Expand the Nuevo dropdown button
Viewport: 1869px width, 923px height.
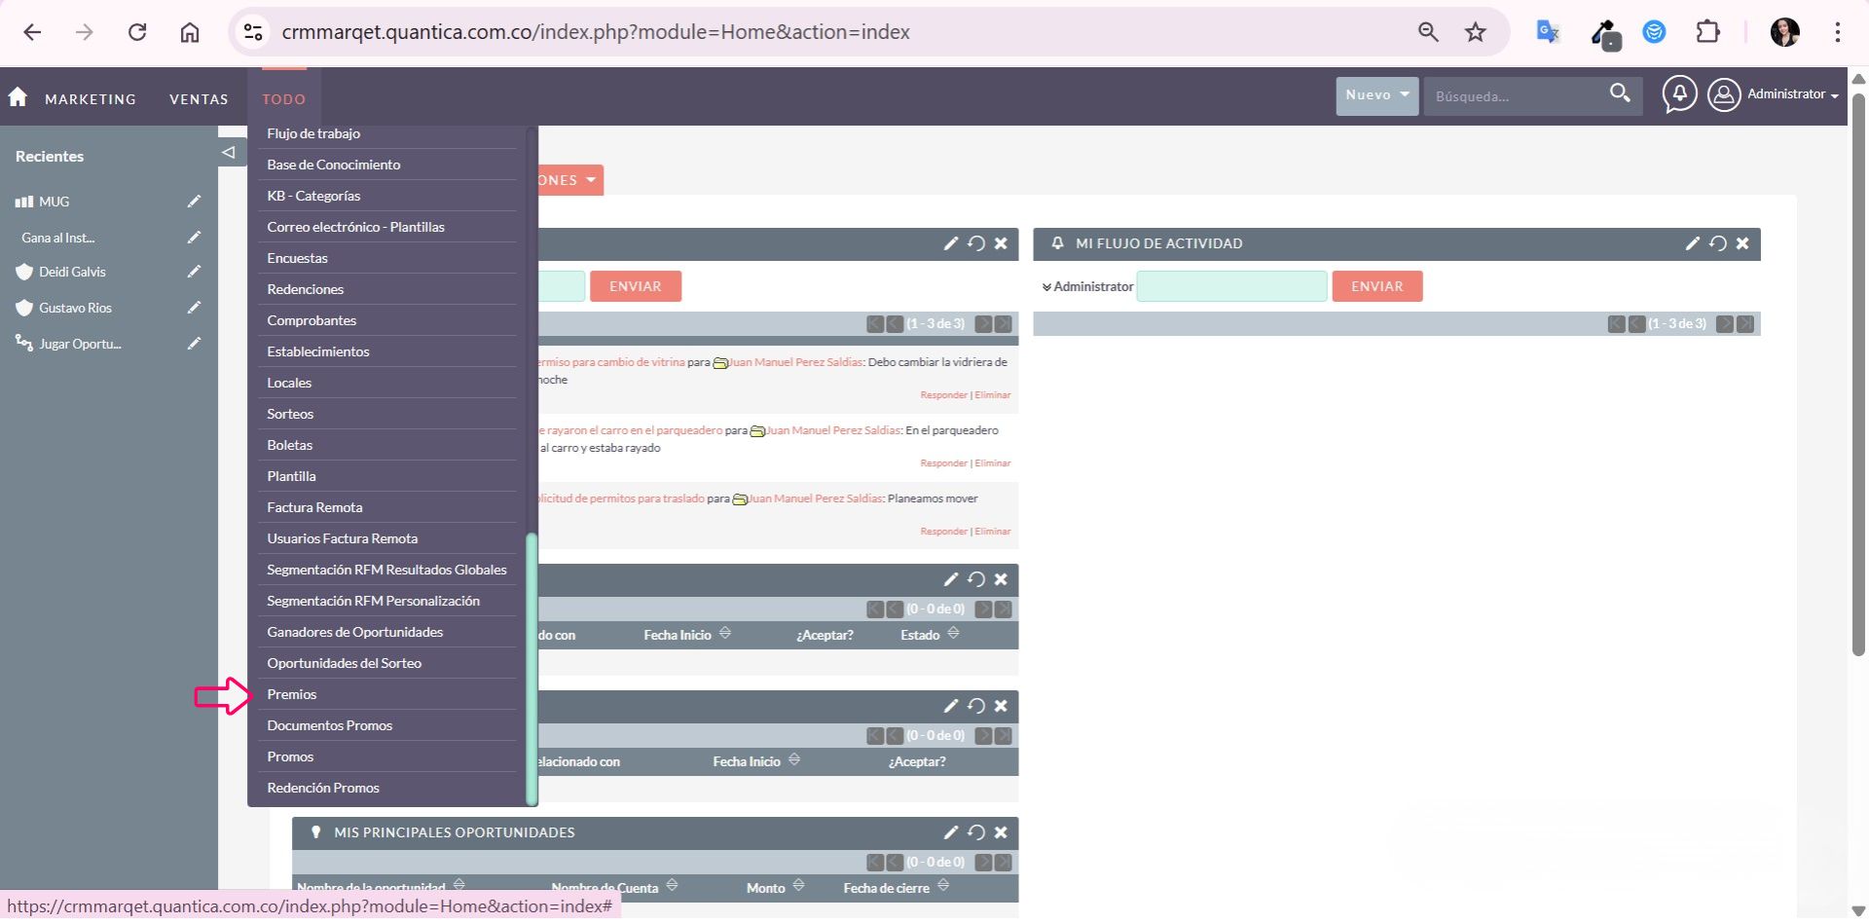coord(1376,95)
